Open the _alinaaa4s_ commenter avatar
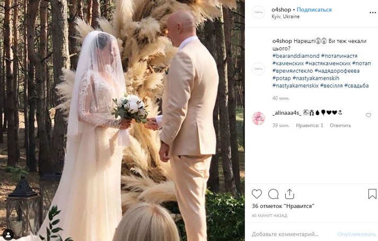This screenshot has height=241, width=378. (258, 118)
